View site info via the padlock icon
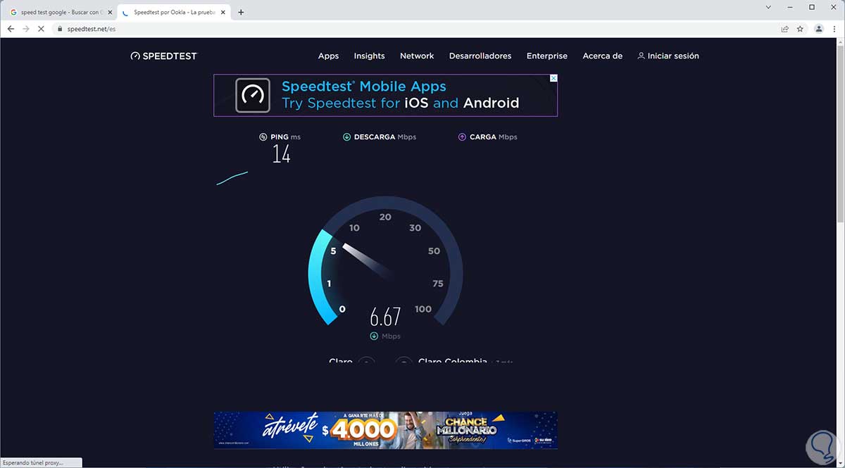Screen dimensions: 845x468 pos(60,29)
